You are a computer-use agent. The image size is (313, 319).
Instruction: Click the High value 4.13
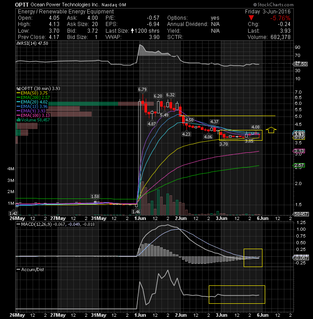pyautogui.click(x=54, y=24)
